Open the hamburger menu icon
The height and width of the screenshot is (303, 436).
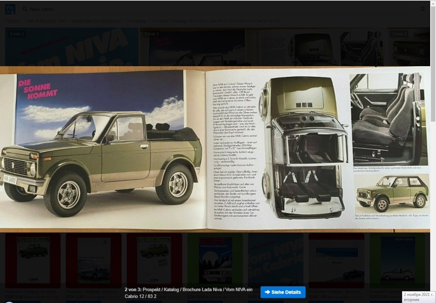click(422, 9)
